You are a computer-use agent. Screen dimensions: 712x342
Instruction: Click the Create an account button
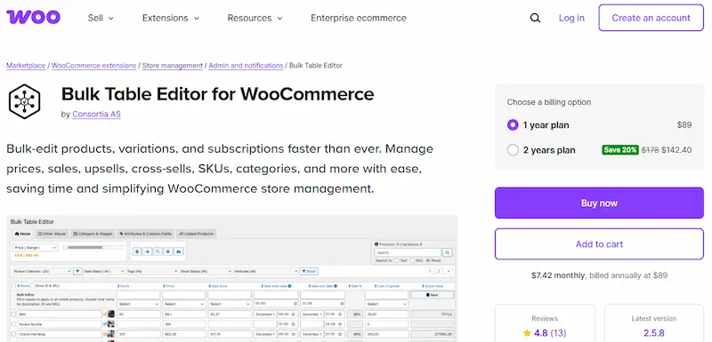(x=651, y=18)
